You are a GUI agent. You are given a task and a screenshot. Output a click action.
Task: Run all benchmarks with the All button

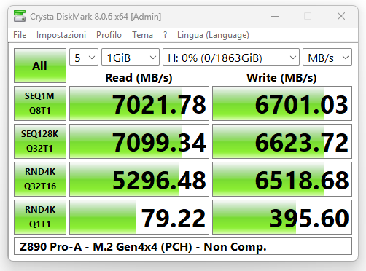[40, 66]
